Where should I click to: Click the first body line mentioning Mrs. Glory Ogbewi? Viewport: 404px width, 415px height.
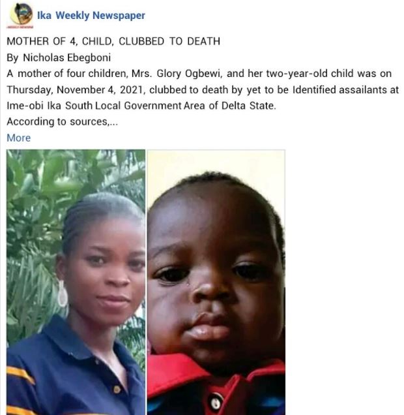[x=199, y=74]
